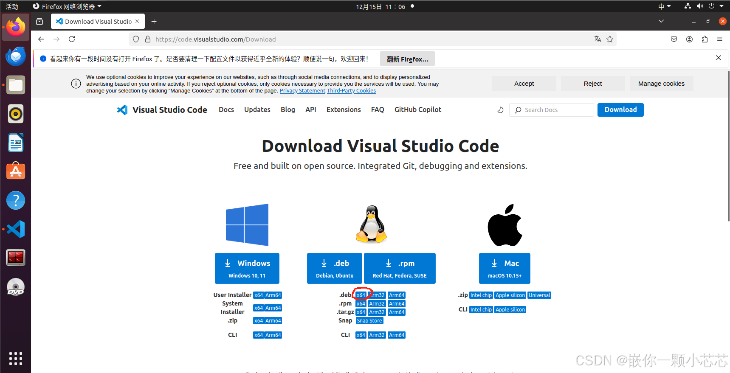
Task: Go back to previous page
Action: 41,39
